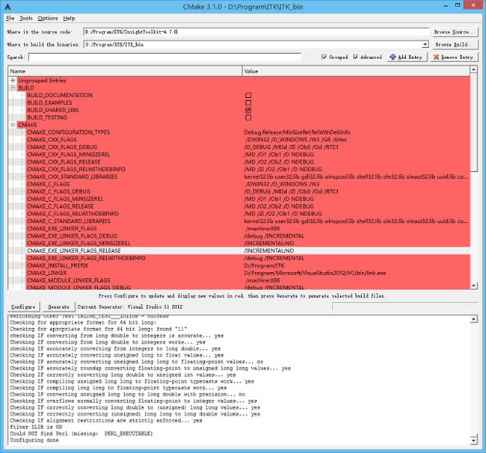Click the cache entries scroll up arrow
The height and width of the screenshot is (453, 486).
click(x=473, y=70)
